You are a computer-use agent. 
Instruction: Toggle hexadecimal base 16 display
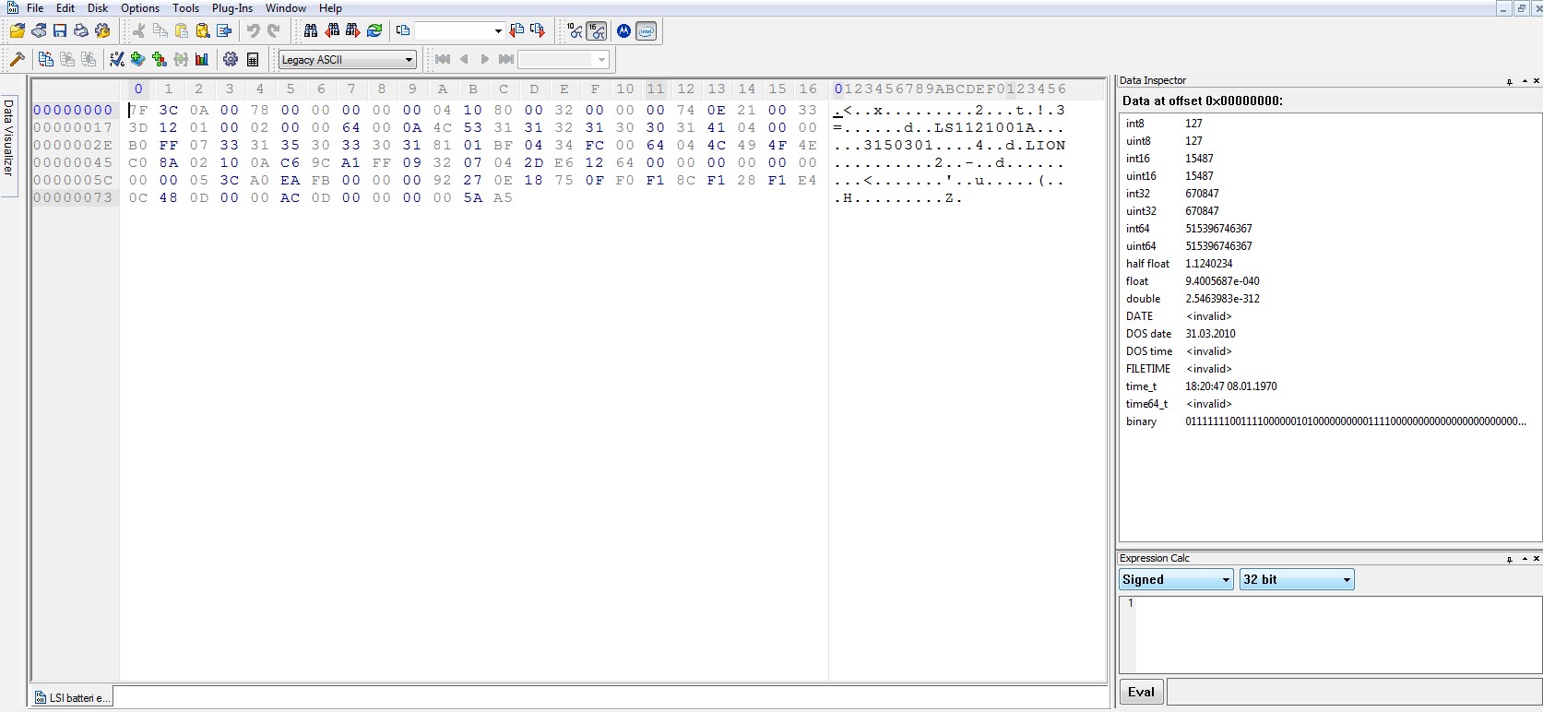click(597, 31)
